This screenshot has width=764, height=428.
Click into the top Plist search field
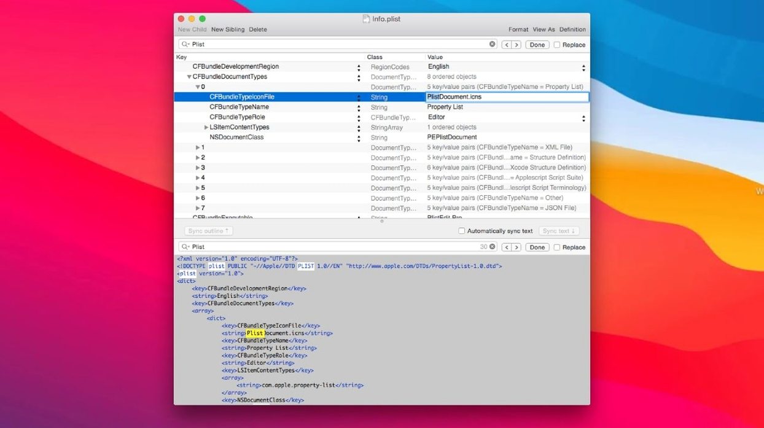338,44
